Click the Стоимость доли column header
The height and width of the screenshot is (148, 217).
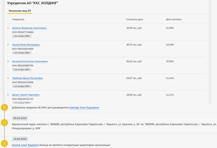pyautogui.click(x=135, y=20)
